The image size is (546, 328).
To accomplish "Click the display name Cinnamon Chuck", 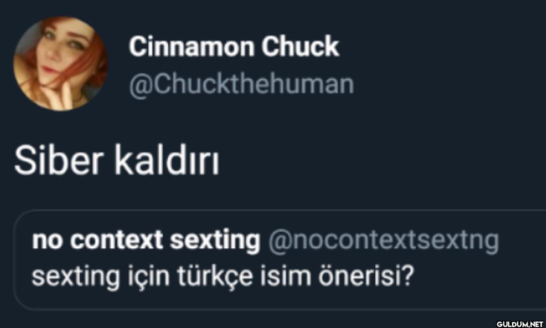I will [234, 47].
